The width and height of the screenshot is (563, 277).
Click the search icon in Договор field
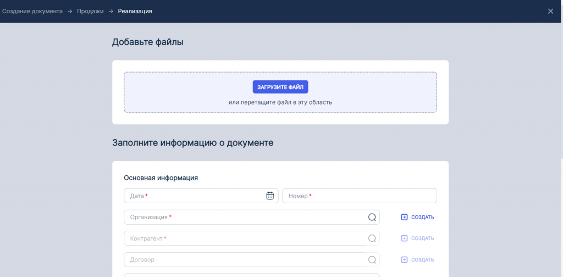pyautogui.click(x=372, y=259)
